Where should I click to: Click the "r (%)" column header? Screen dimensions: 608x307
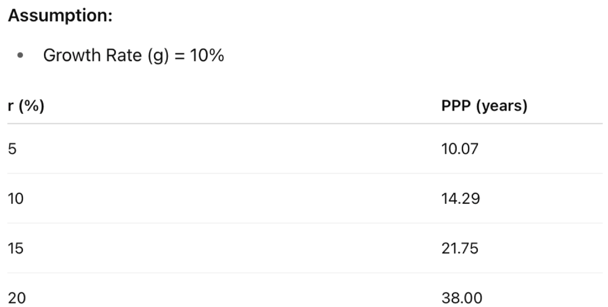pyautogui.click(x=26, y=106)
